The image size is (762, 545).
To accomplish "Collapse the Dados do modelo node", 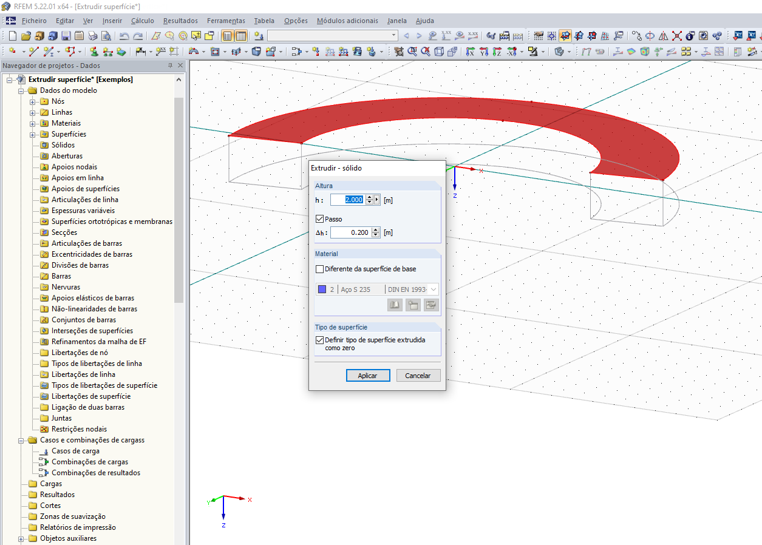I will pos(21,90).
